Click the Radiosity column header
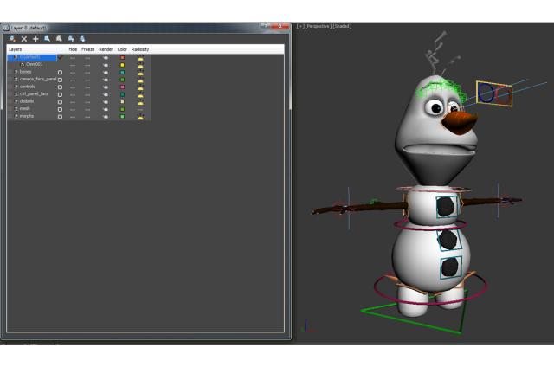The height and width of the screenshot is (367, 554). (140, 49)
